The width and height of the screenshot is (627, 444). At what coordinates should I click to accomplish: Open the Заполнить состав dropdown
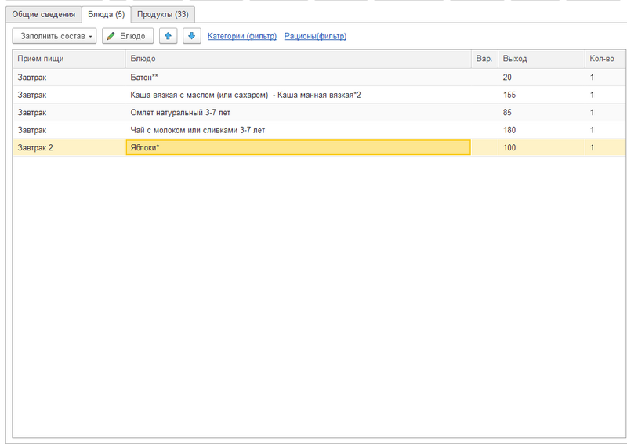54,36
